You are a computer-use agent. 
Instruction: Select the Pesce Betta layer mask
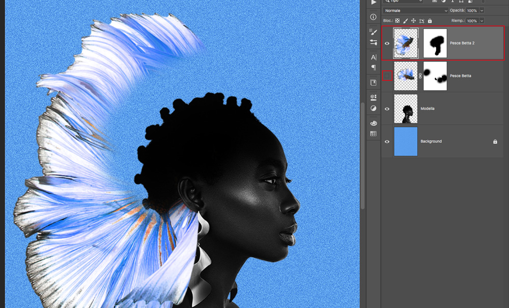[435, 76]
